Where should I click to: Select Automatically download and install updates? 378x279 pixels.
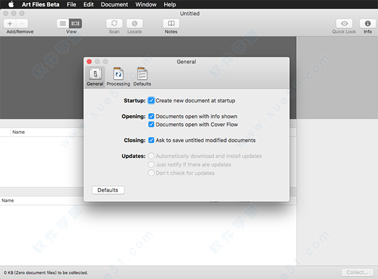point(151,156)
